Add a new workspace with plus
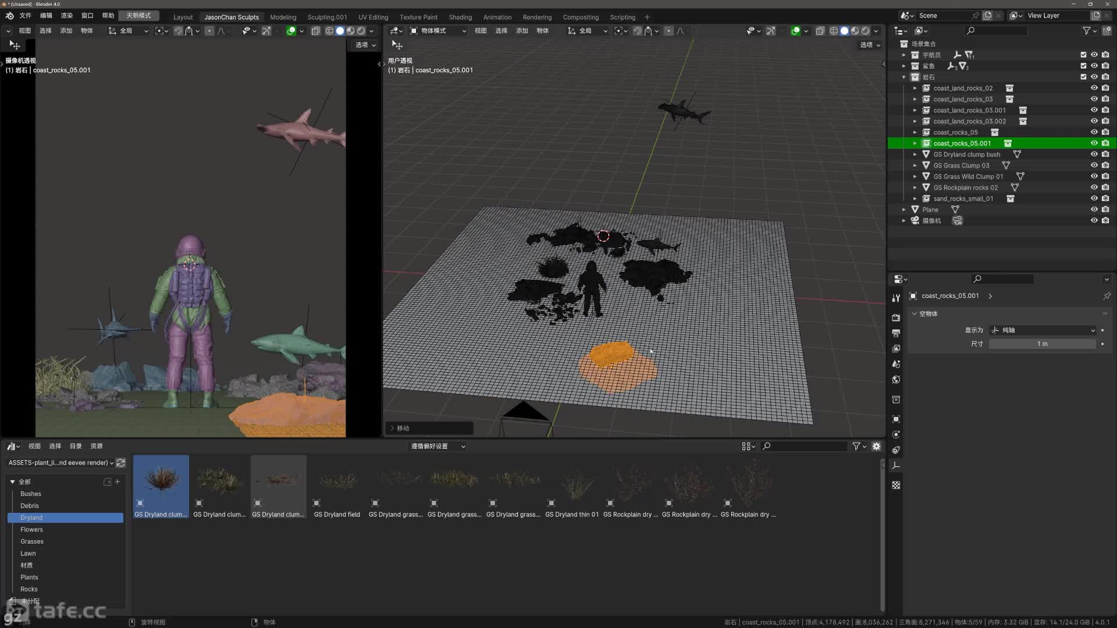The height and width of the screenshot is (628, 1117). 647,17
